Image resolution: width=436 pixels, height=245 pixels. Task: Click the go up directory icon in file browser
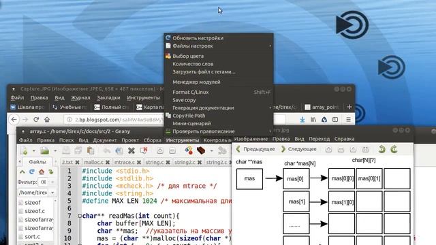tap(22, 171)
